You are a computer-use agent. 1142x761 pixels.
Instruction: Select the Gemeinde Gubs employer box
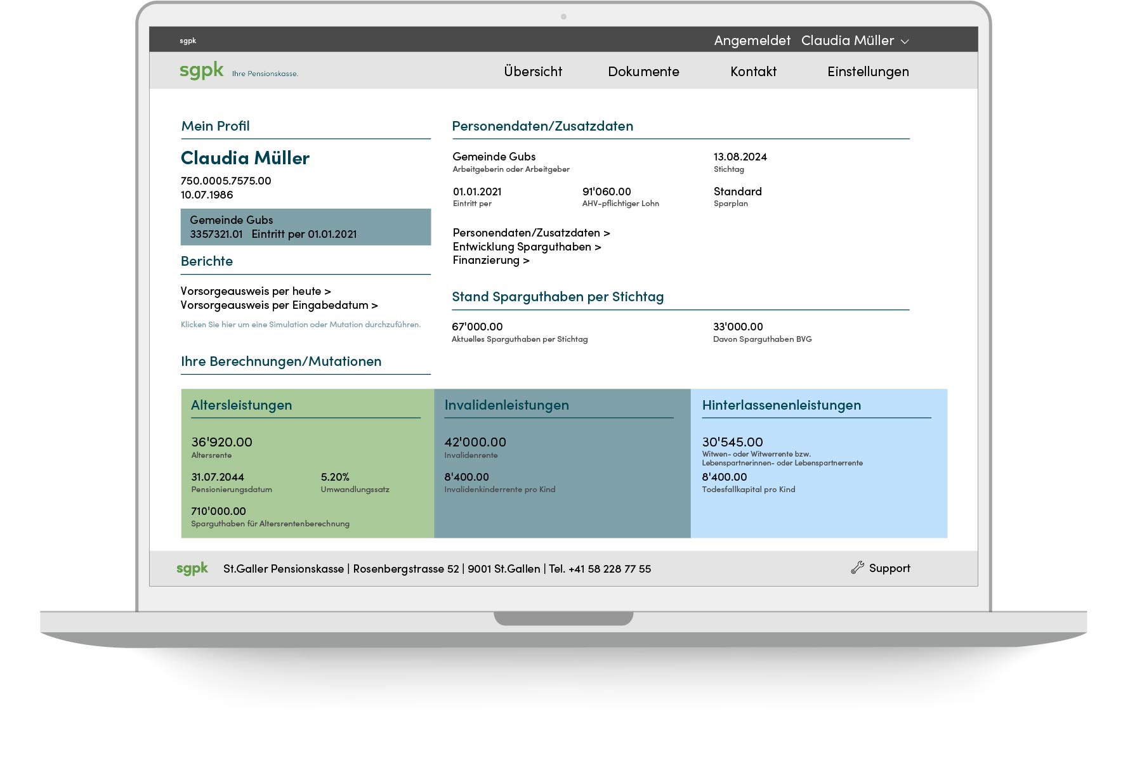305,227
